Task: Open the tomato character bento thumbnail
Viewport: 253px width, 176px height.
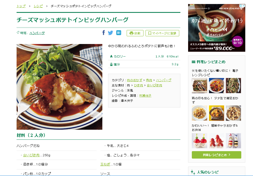Action: 200,141
